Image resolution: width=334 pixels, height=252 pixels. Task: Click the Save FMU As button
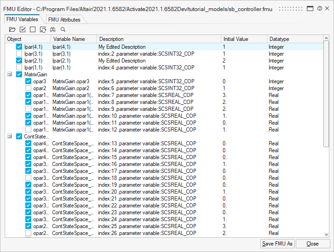click(x=277, y=244)
